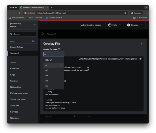Viewport: 156px width, 133px height.
Task: Open Virtual machines in sidebar
Action: (23, 99)
